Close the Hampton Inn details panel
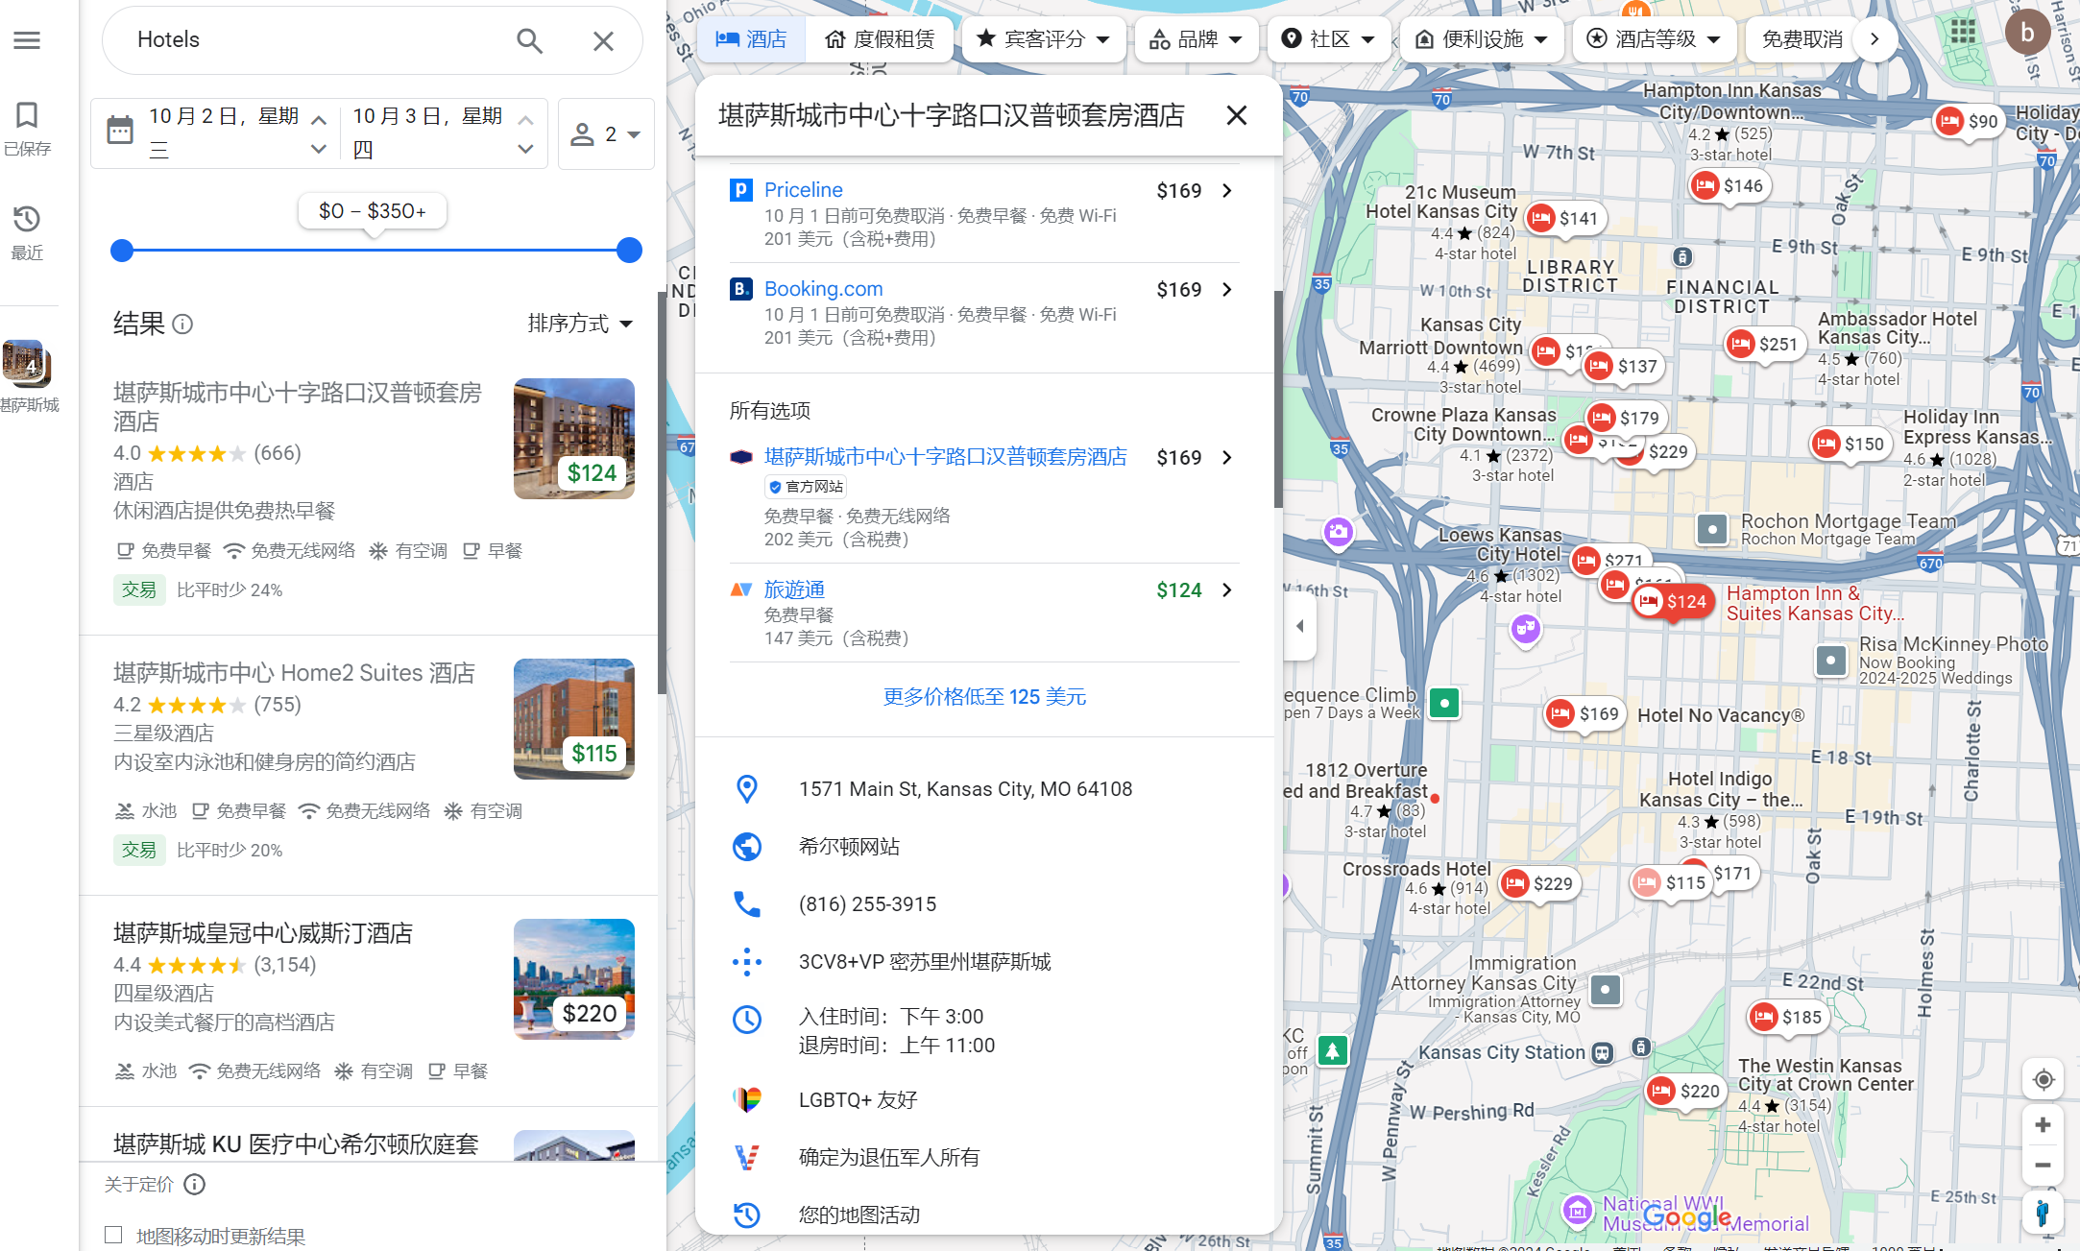This screenshot has height=1251, width=2080. [x=1237, y=115]
